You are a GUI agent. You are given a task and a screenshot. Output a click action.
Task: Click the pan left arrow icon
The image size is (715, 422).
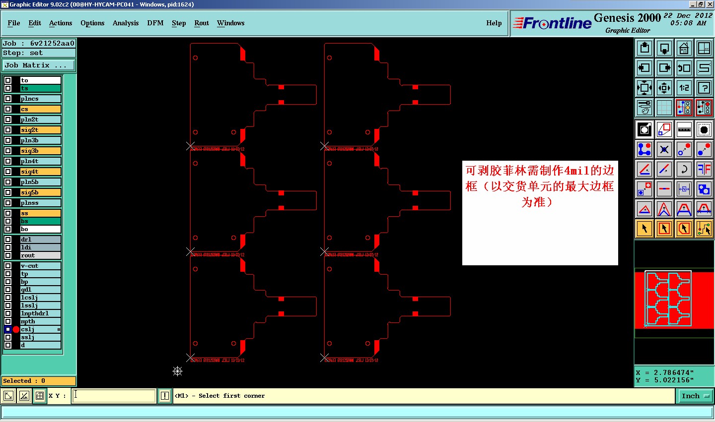644,68
